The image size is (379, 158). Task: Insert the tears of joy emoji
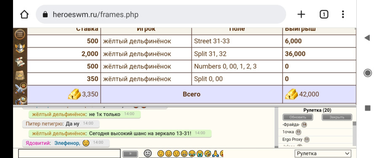192,153
